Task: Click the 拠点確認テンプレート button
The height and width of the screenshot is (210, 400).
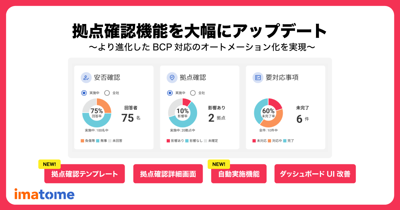Action: point(84,174)
